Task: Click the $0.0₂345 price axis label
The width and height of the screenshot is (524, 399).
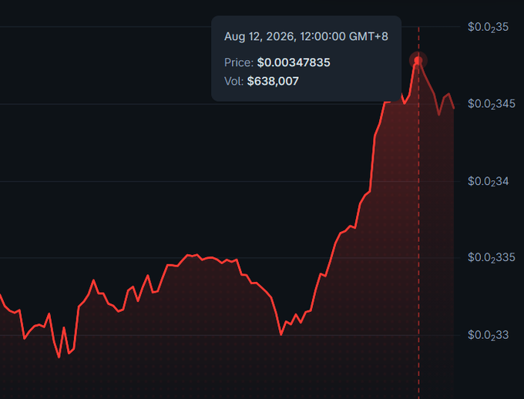Action: click(492, 104)
